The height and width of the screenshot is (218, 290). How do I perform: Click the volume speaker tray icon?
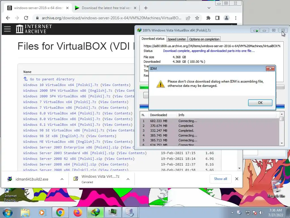261,213
